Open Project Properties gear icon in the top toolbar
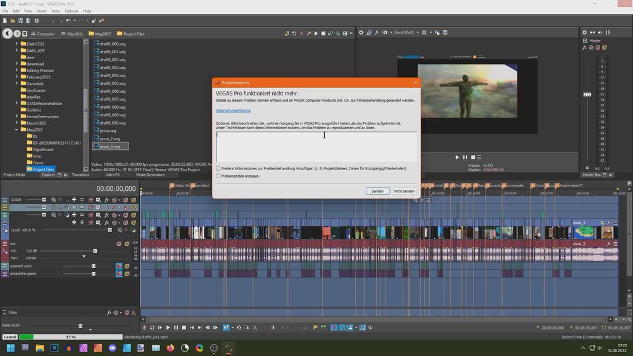This screenshot has width=633, height=356. point(36,21)
